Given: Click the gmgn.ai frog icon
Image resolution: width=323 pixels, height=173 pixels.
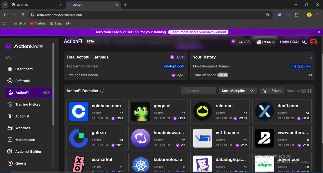Looking at the screenshot, I should pyautogui.click(x=141, y=111).
